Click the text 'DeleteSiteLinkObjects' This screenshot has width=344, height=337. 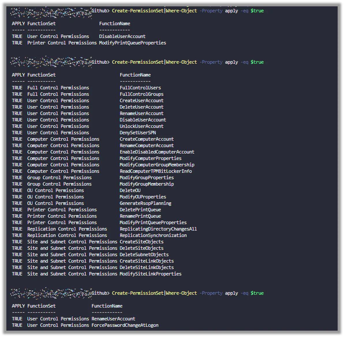tap(147, 268)
